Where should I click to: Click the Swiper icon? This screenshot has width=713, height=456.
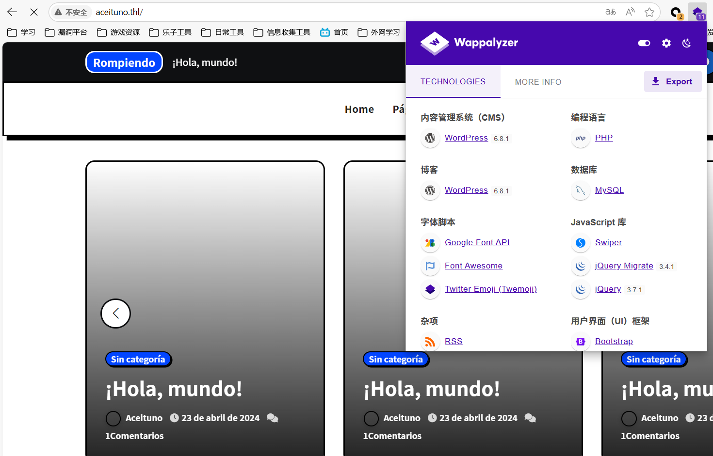(x=581, y=243)
